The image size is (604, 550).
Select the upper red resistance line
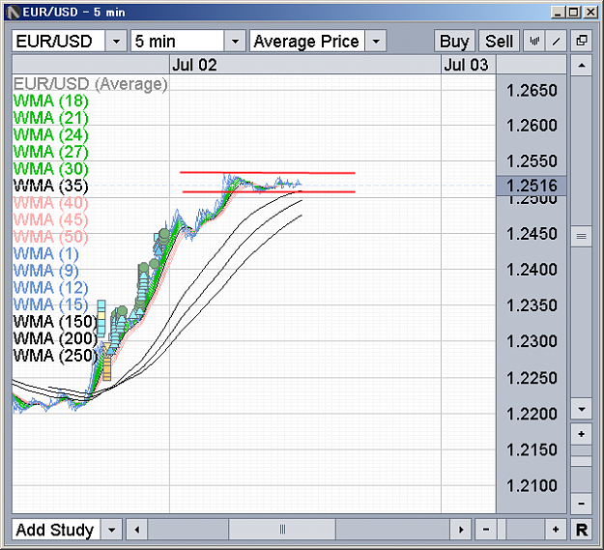pos(268,173)
